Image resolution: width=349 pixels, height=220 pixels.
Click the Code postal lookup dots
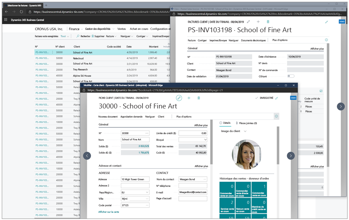click(147, 205)
